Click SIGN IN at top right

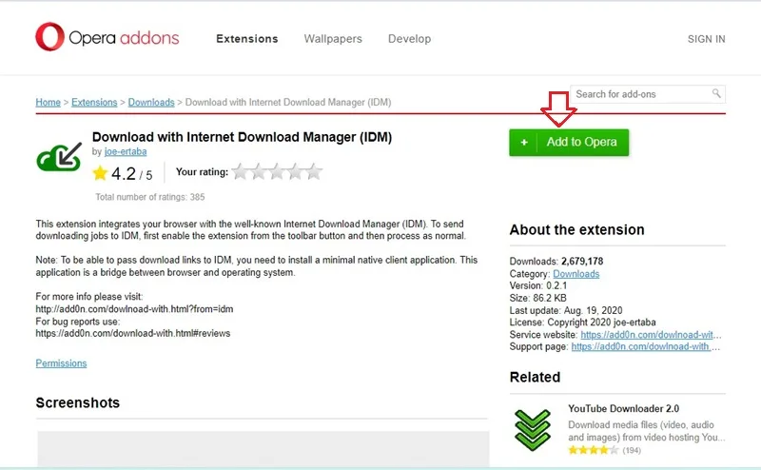click(706, 39)
